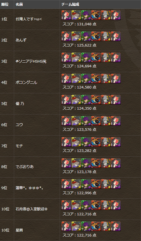This screenshot has height=241, width=141.
Task: Select the last pink-haired icon in rank 6 team
Action: click(116, 121)
